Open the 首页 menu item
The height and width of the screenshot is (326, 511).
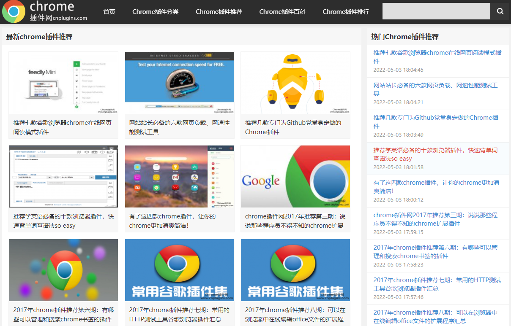coord(109,12)
